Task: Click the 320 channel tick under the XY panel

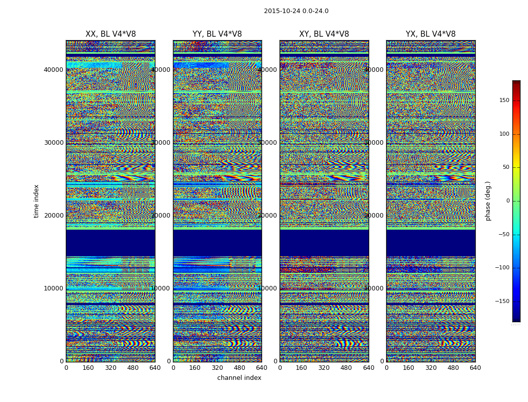Action: (324, 368)
